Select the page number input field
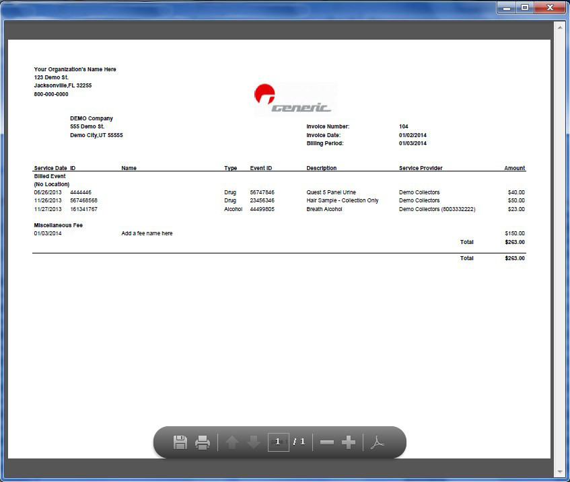The height and width of the screenshot is (482, 570). (278, 442)
